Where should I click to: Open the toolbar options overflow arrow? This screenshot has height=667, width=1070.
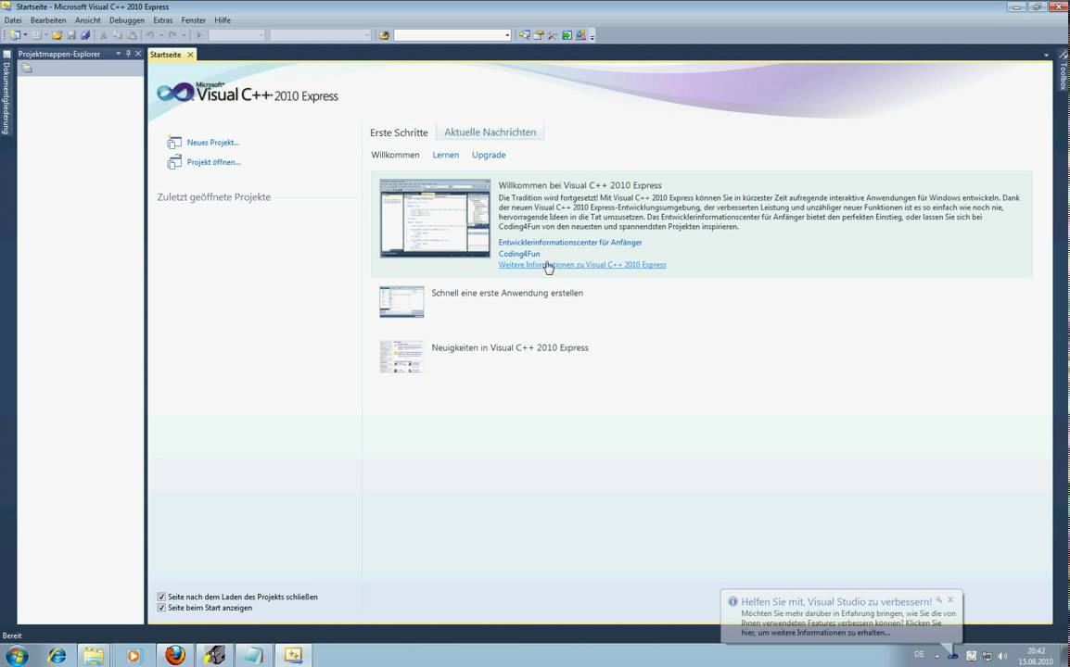[x=592, y=35]
